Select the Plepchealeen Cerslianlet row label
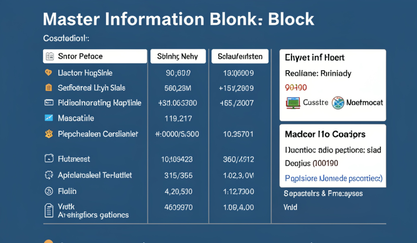Image resolution: width=417 pixels, height=243 pixels. coord(98,134)
